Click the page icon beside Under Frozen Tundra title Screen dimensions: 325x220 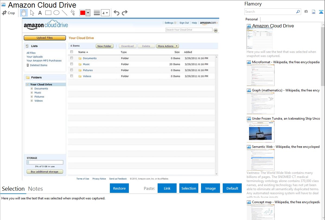point(249,119)
